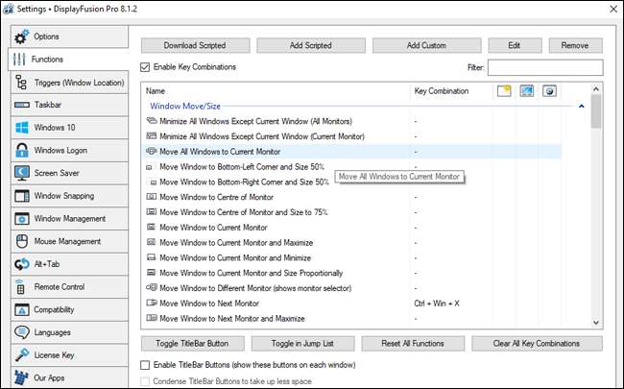Click the Download Scripted button
The width and height of the screenshot is (624, 389).
(x=196, y=45)
